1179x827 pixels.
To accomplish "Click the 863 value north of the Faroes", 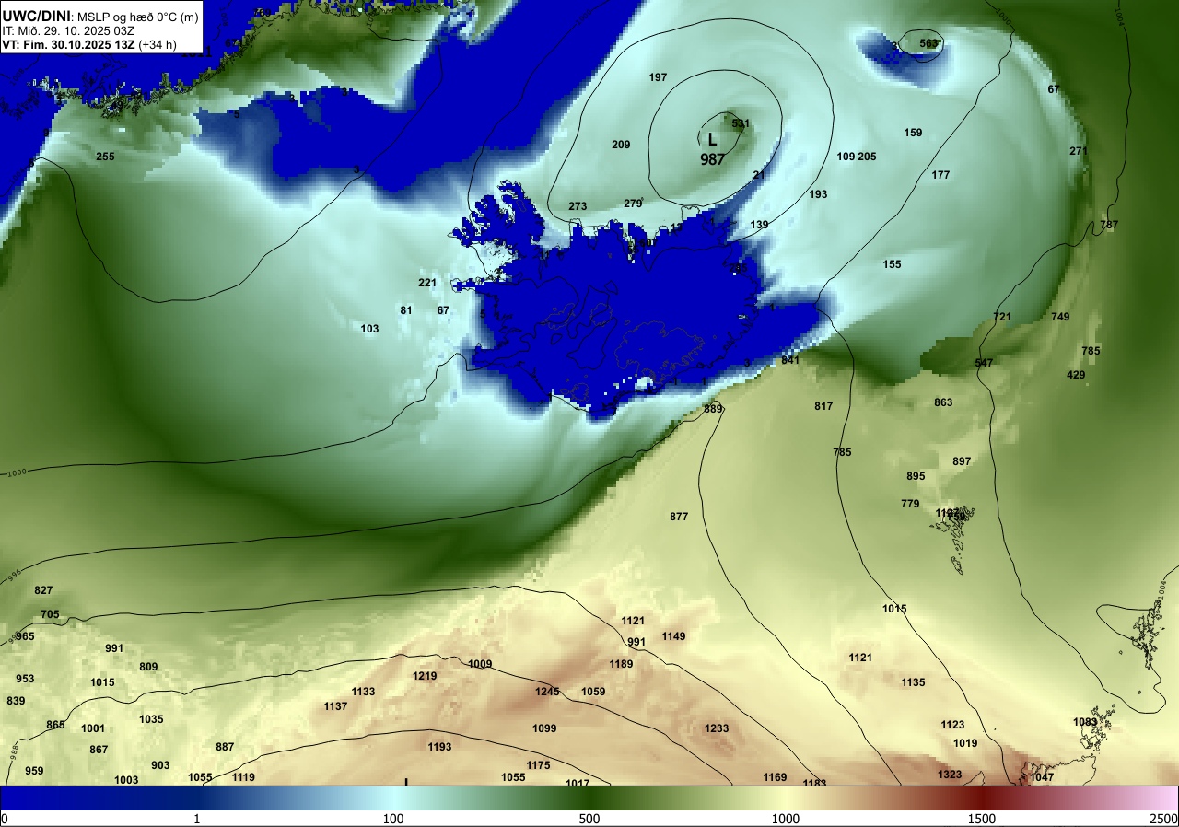I will [x=943, y=402].
